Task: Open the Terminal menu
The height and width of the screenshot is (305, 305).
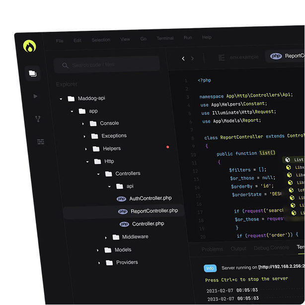Action: (165, 38)
